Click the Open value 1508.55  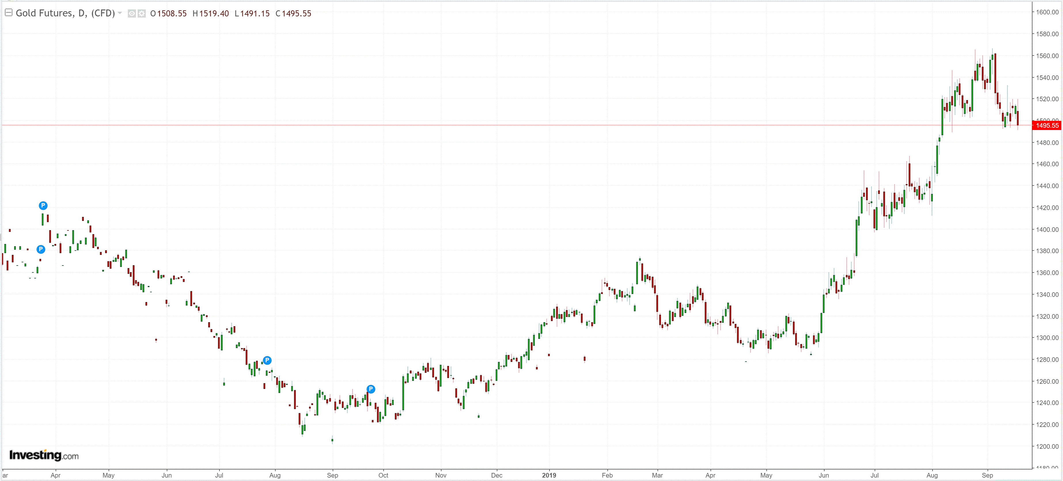(172, 14)
